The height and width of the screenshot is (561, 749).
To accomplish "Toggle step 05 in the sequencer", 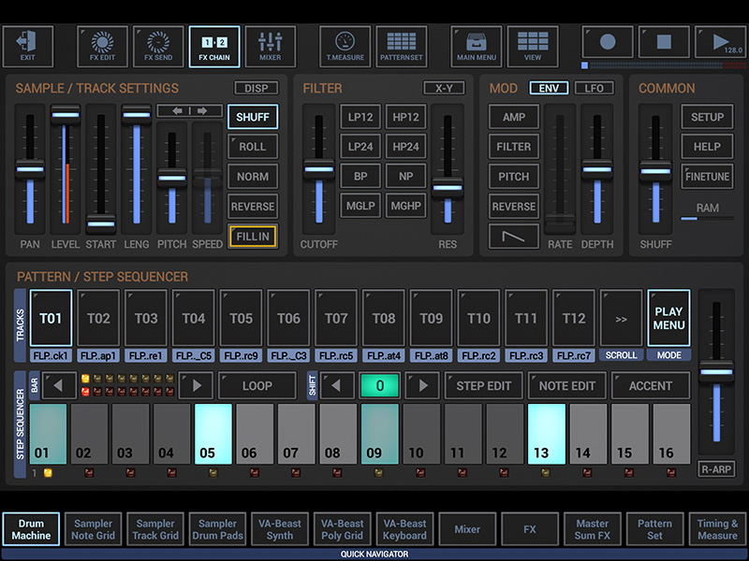I will (213, 434).
